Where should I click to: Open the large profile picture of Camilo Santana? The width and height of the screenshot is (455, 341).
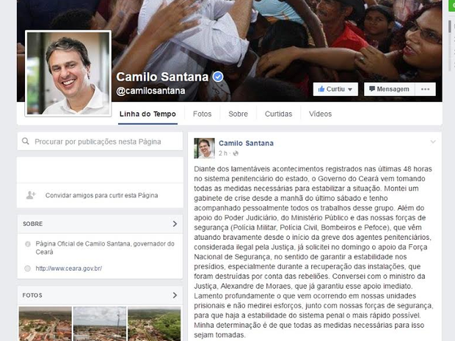coord(68,73)
